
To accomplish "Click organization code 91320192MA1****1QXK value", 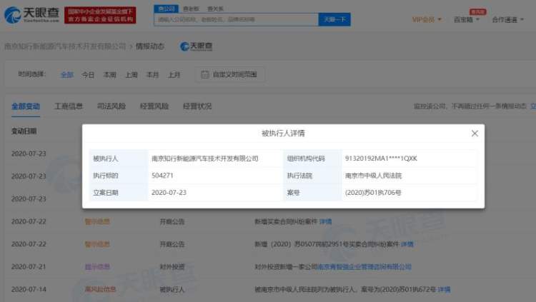I will (381, 158).
